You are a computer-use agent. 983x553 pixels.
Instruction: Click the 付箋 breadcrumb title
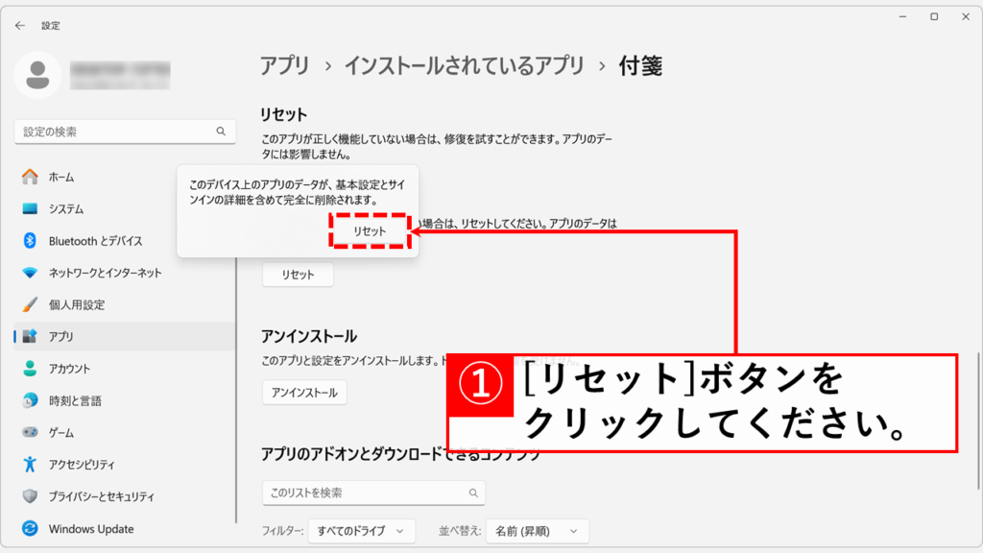click(640, 66)
